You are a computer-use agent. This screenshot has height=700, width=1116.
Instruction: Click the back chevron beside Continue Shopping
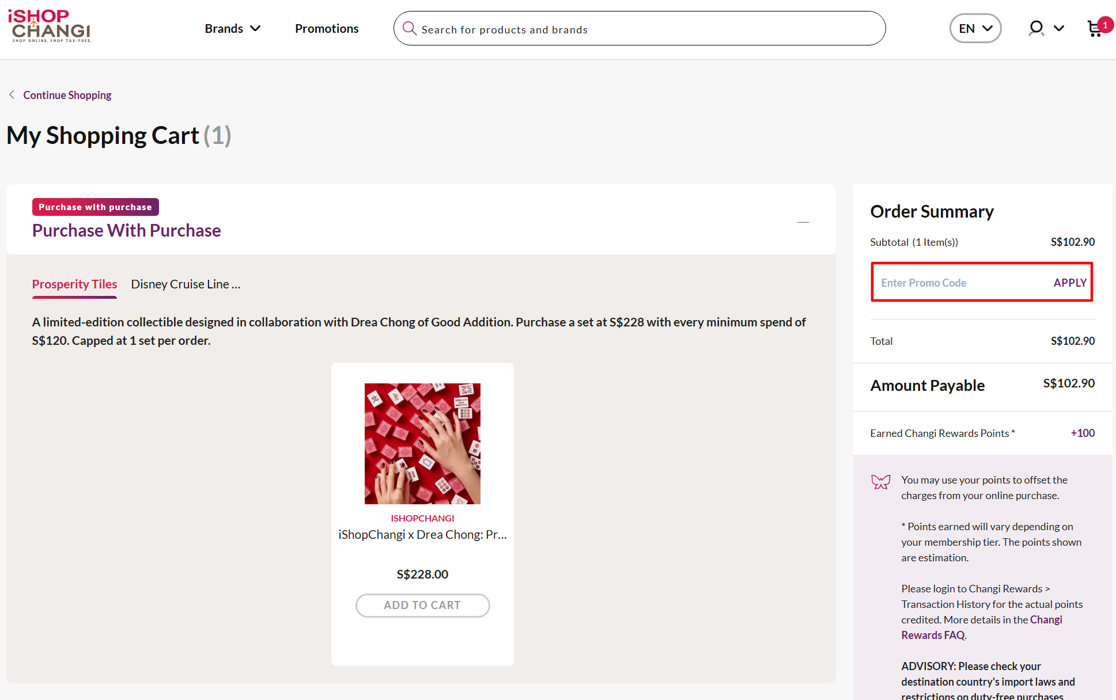(x=12, y=94)
